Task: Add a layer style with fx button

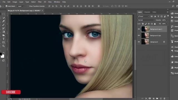Action: tap(146, 99)
